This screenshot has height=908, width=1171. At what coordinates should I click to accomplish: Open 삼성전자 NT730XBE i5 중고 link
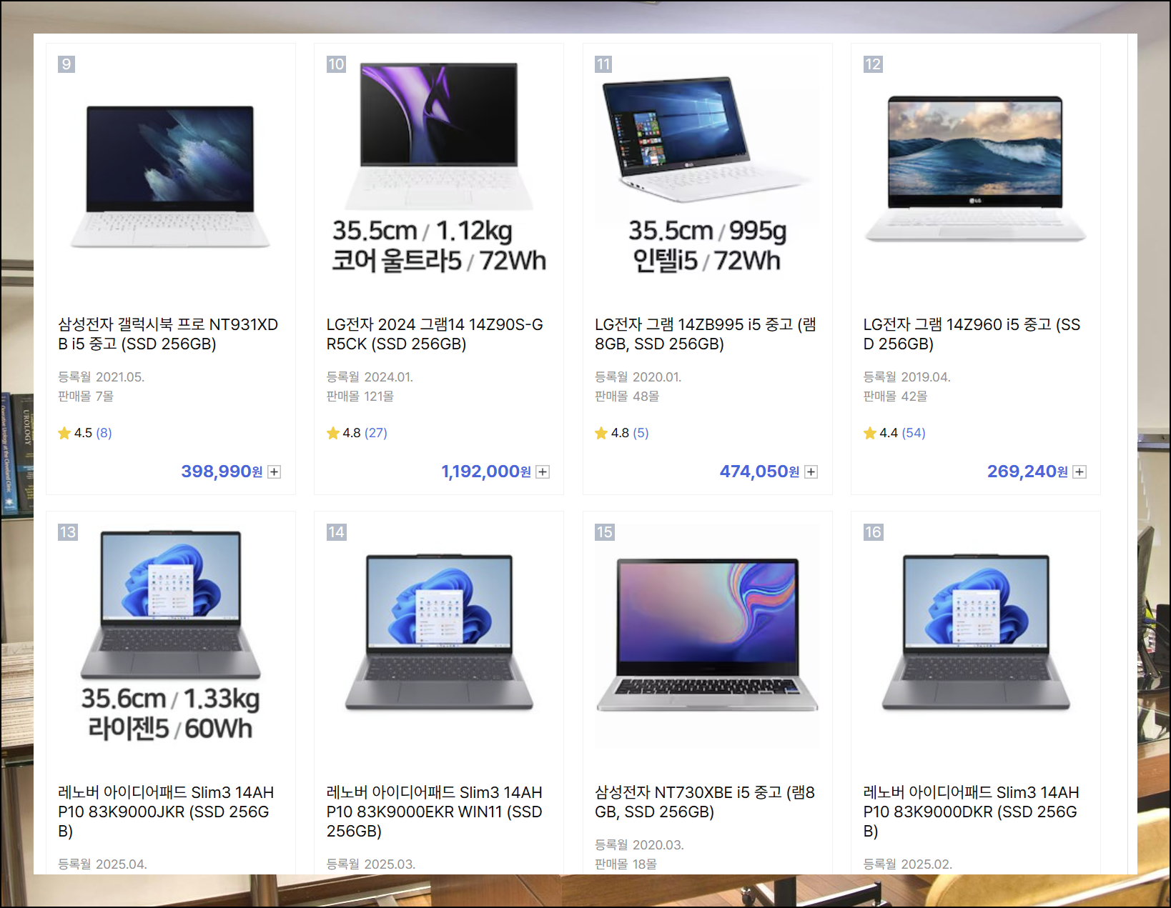705,802
